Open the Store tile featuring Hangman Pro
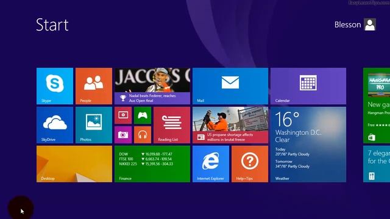 (x=377, y=105)
